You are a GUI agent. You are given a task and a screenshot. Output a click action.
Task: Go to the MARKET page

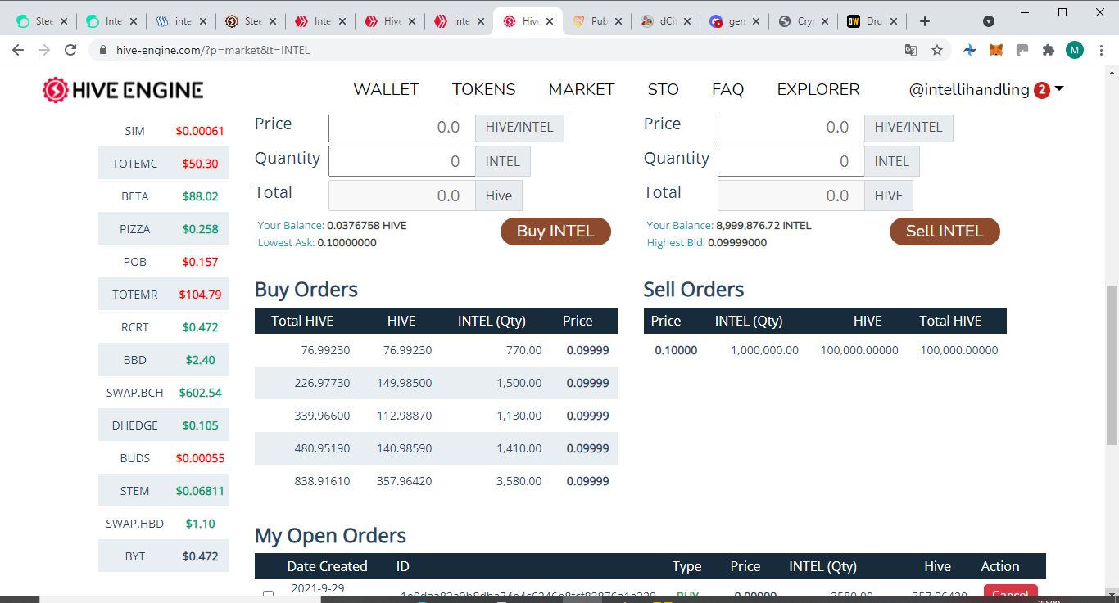coord(582,89)
